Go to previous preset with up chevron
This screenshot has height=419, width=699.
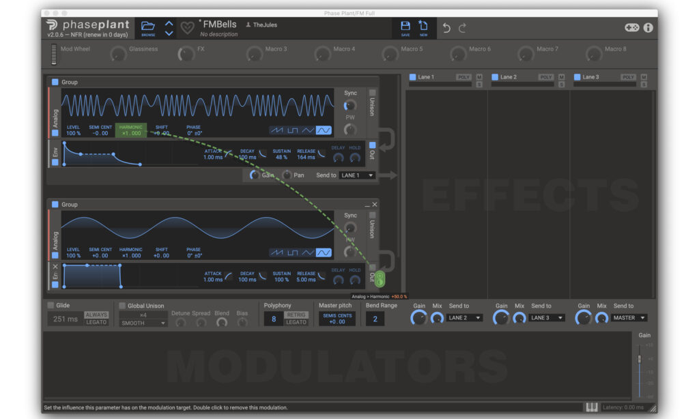(169, 24)
